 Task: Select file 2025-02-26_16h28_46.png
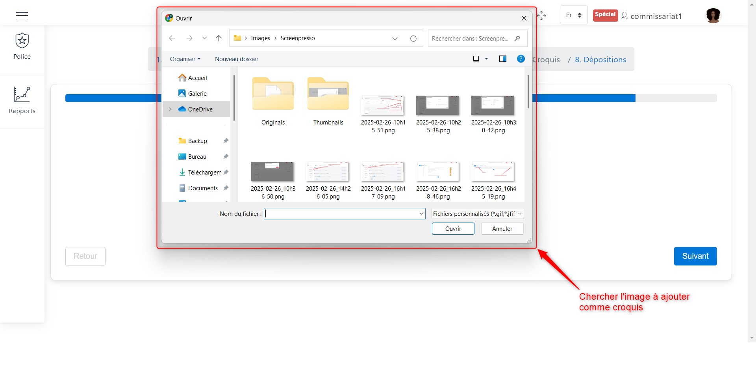tap(438, 180)
